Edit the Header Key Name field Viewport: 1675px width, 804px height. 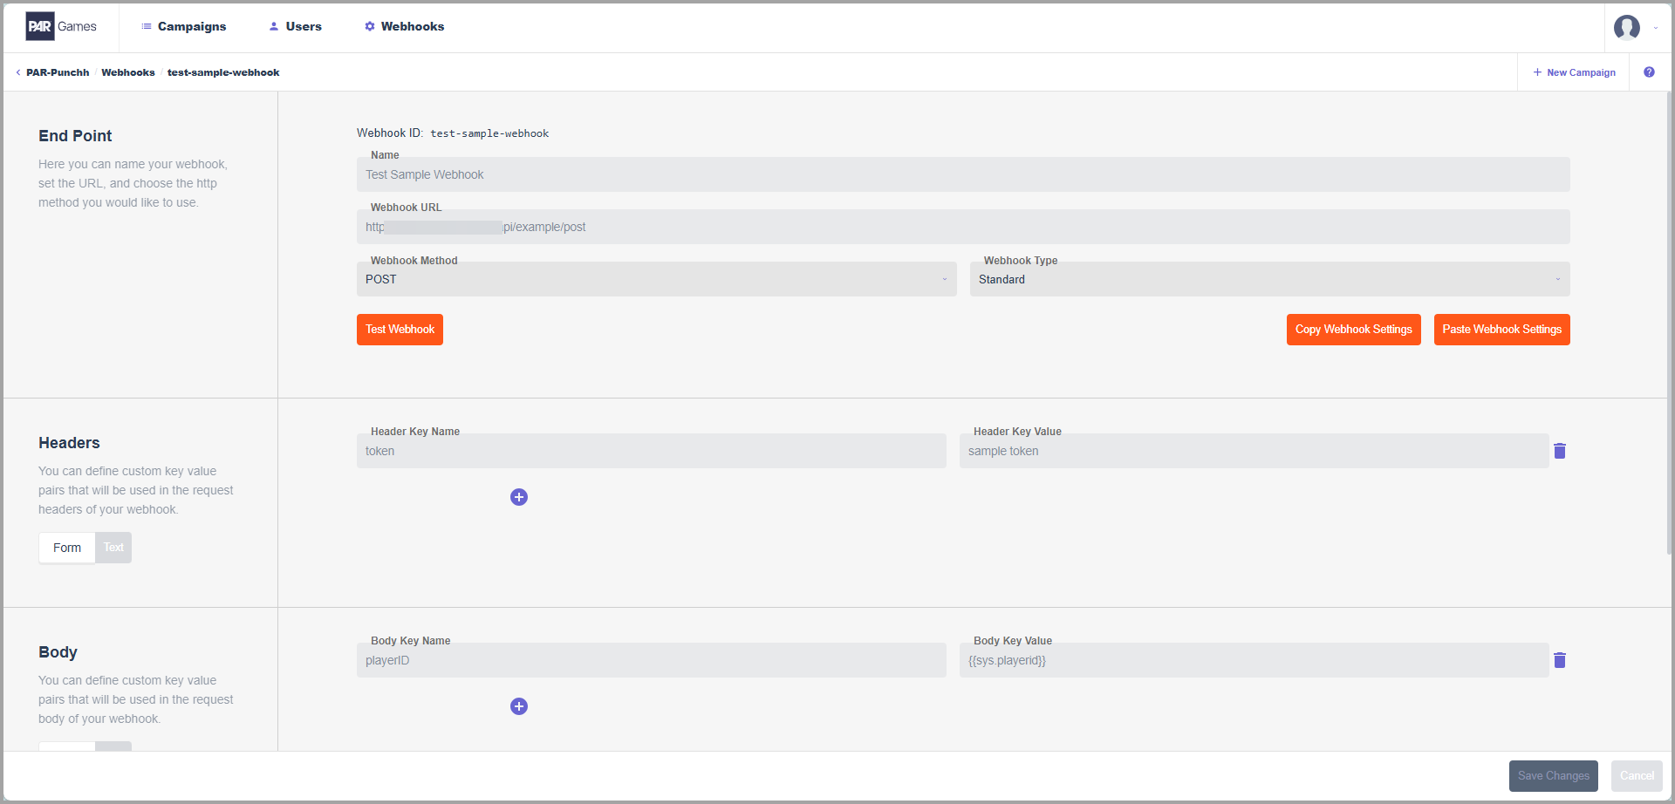click(x=651, y=451)
